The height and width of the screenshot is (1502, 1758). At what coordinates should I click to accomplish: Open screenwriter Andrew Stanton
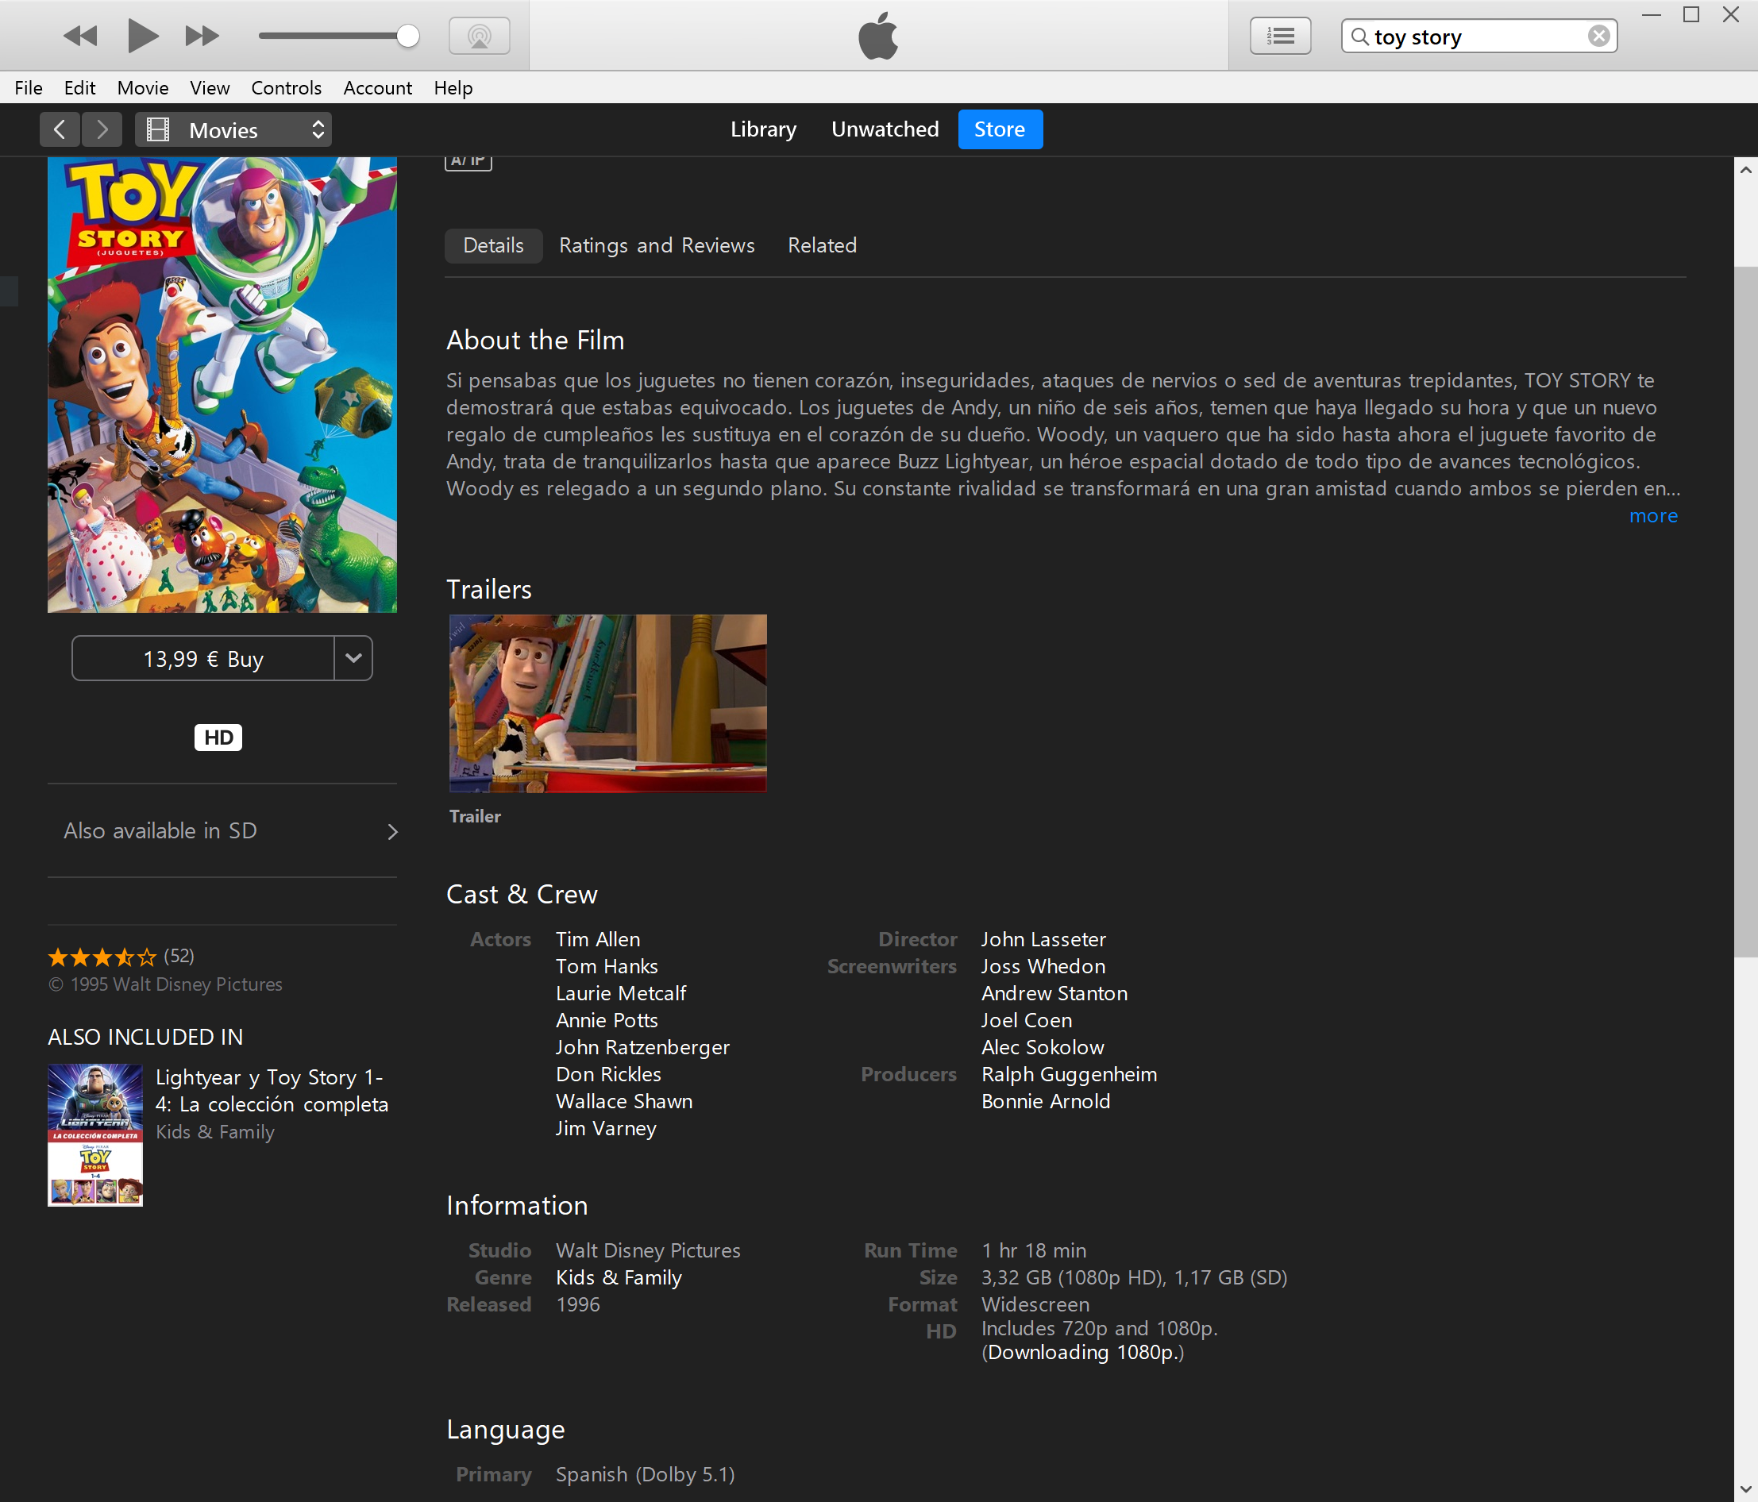click(1054, 994)
